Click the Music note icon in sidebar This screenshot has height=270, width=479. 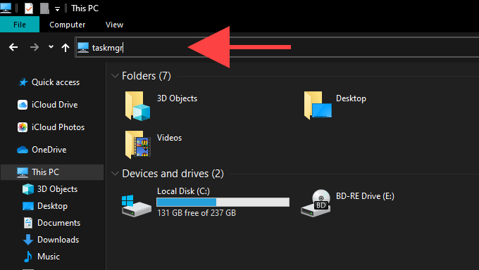27,257
